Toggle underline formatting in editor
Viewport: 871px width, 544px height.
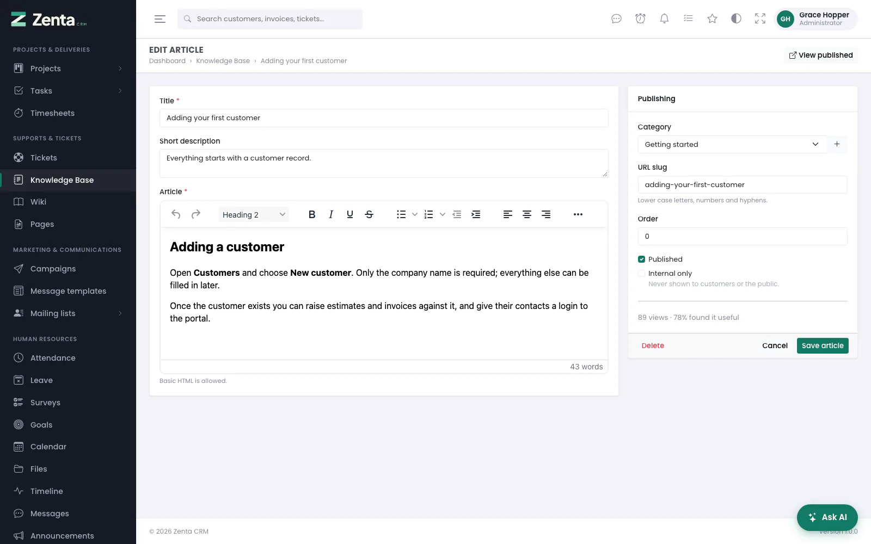(350, 214)
